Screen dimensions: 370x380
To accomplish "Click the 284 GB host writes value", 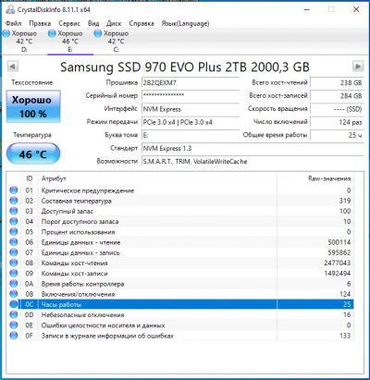I will (337, 96).
